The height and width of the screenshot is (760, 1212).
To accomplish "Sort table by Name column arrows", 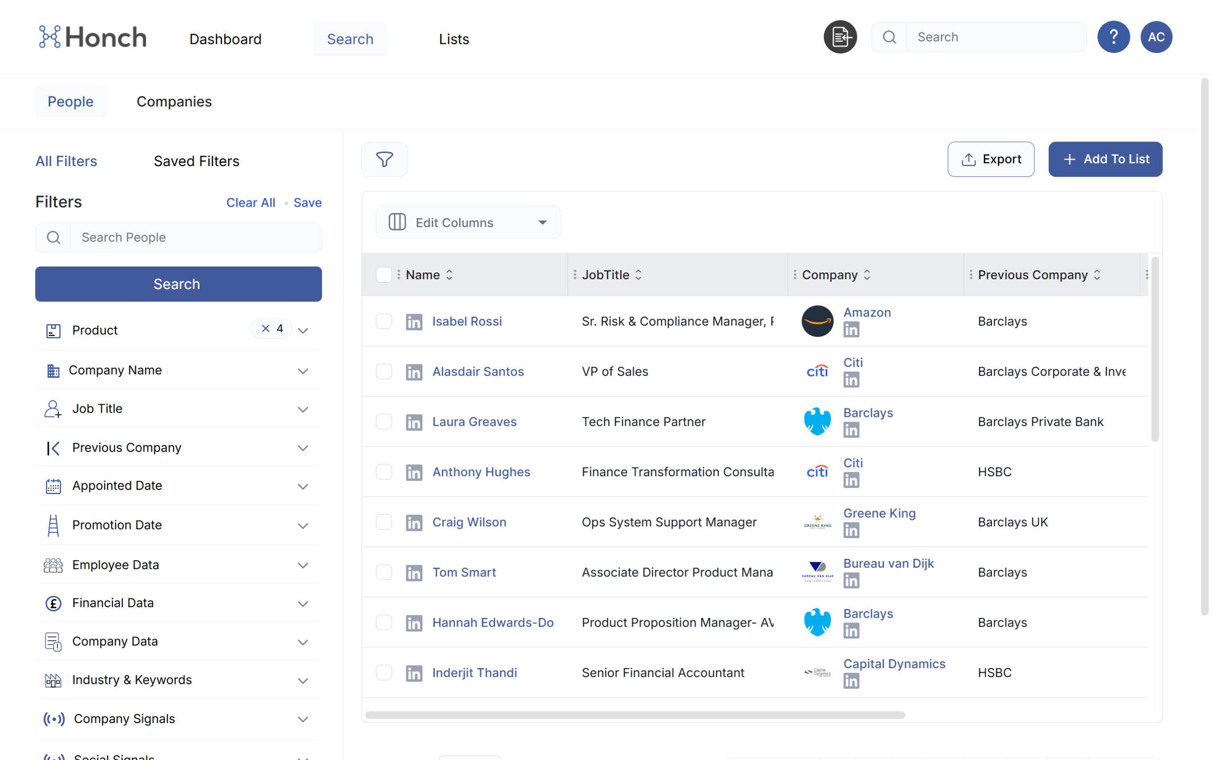I will tap(449, 275).
